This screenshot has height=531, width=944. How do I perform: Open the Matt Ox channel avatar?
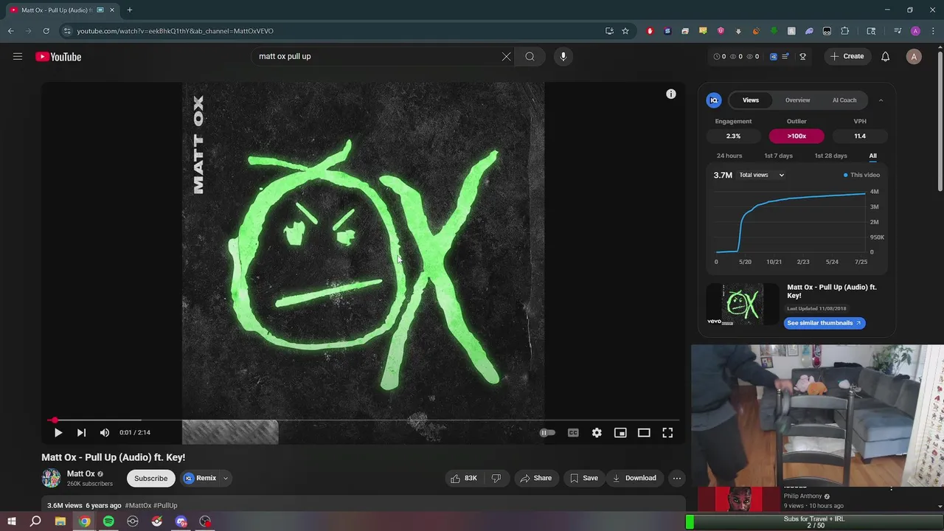[51, 479]
